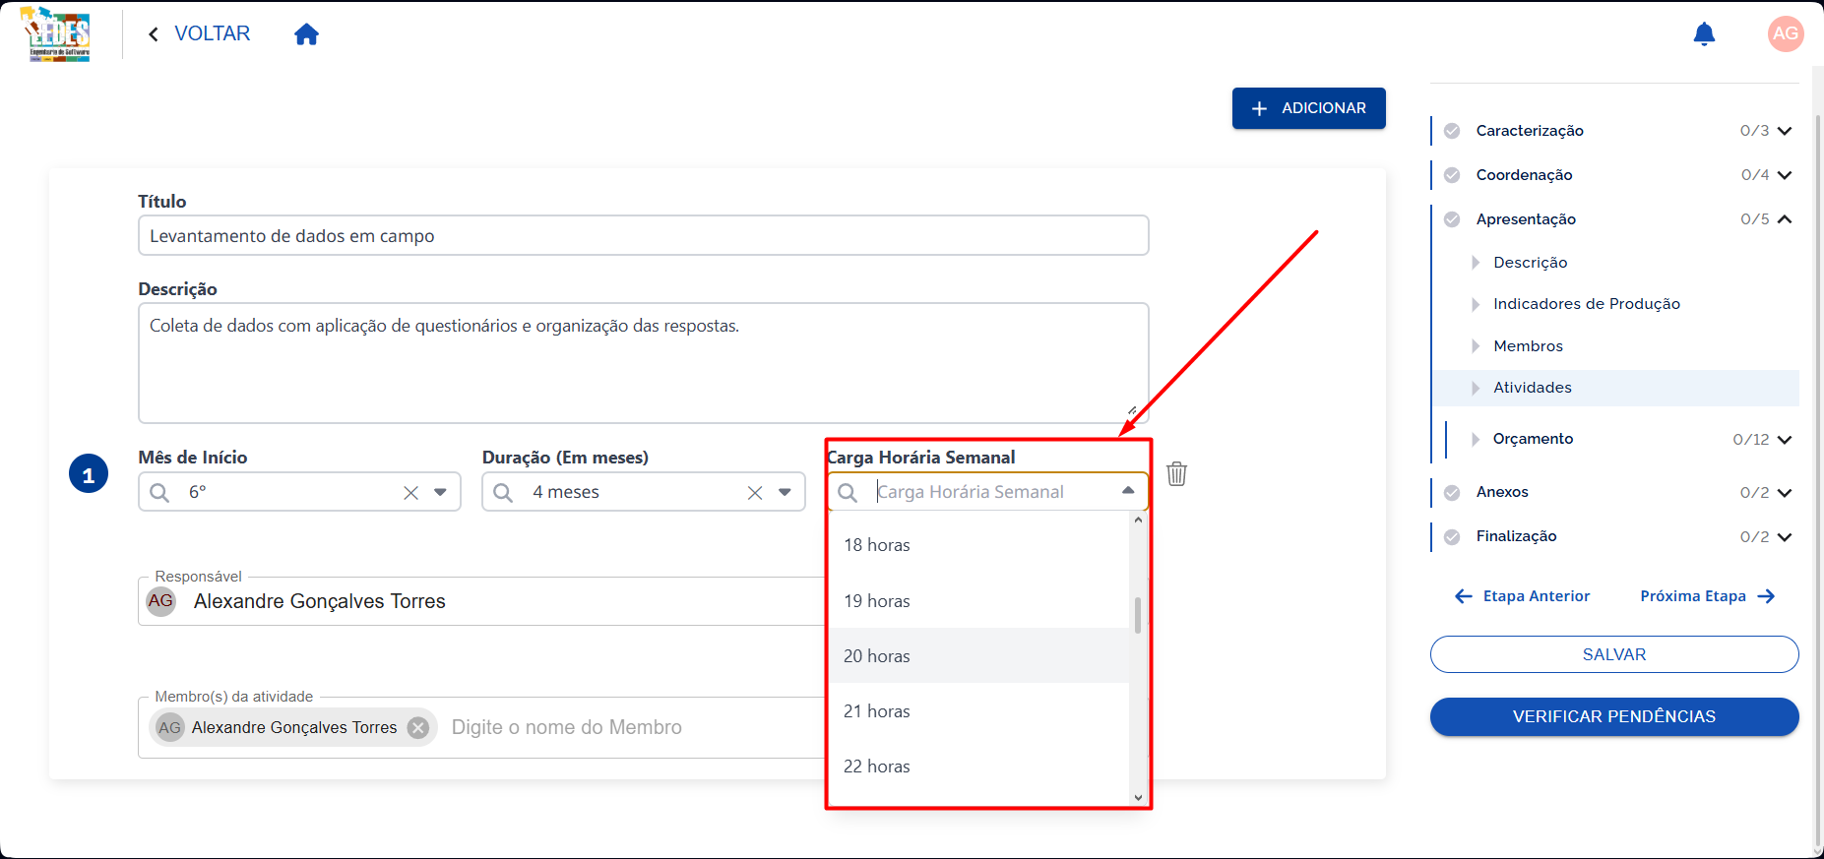Collapse Apresentação section chevron

[1785, 219]
